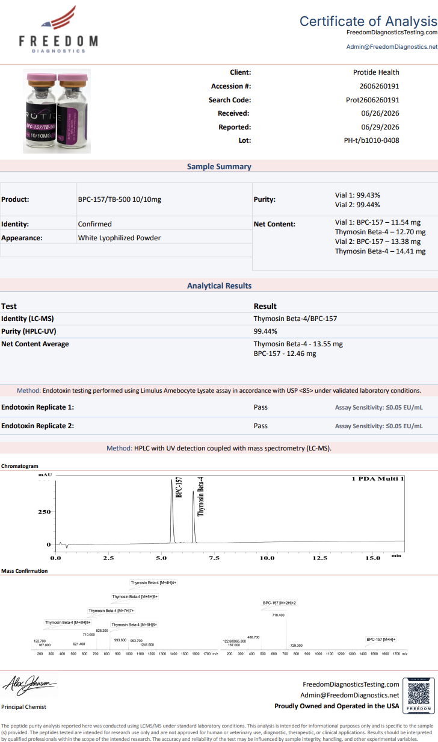Click Admin@FreedomDiagnostics.net email in footer
The image size is (438, 742).
pos(351,695)
